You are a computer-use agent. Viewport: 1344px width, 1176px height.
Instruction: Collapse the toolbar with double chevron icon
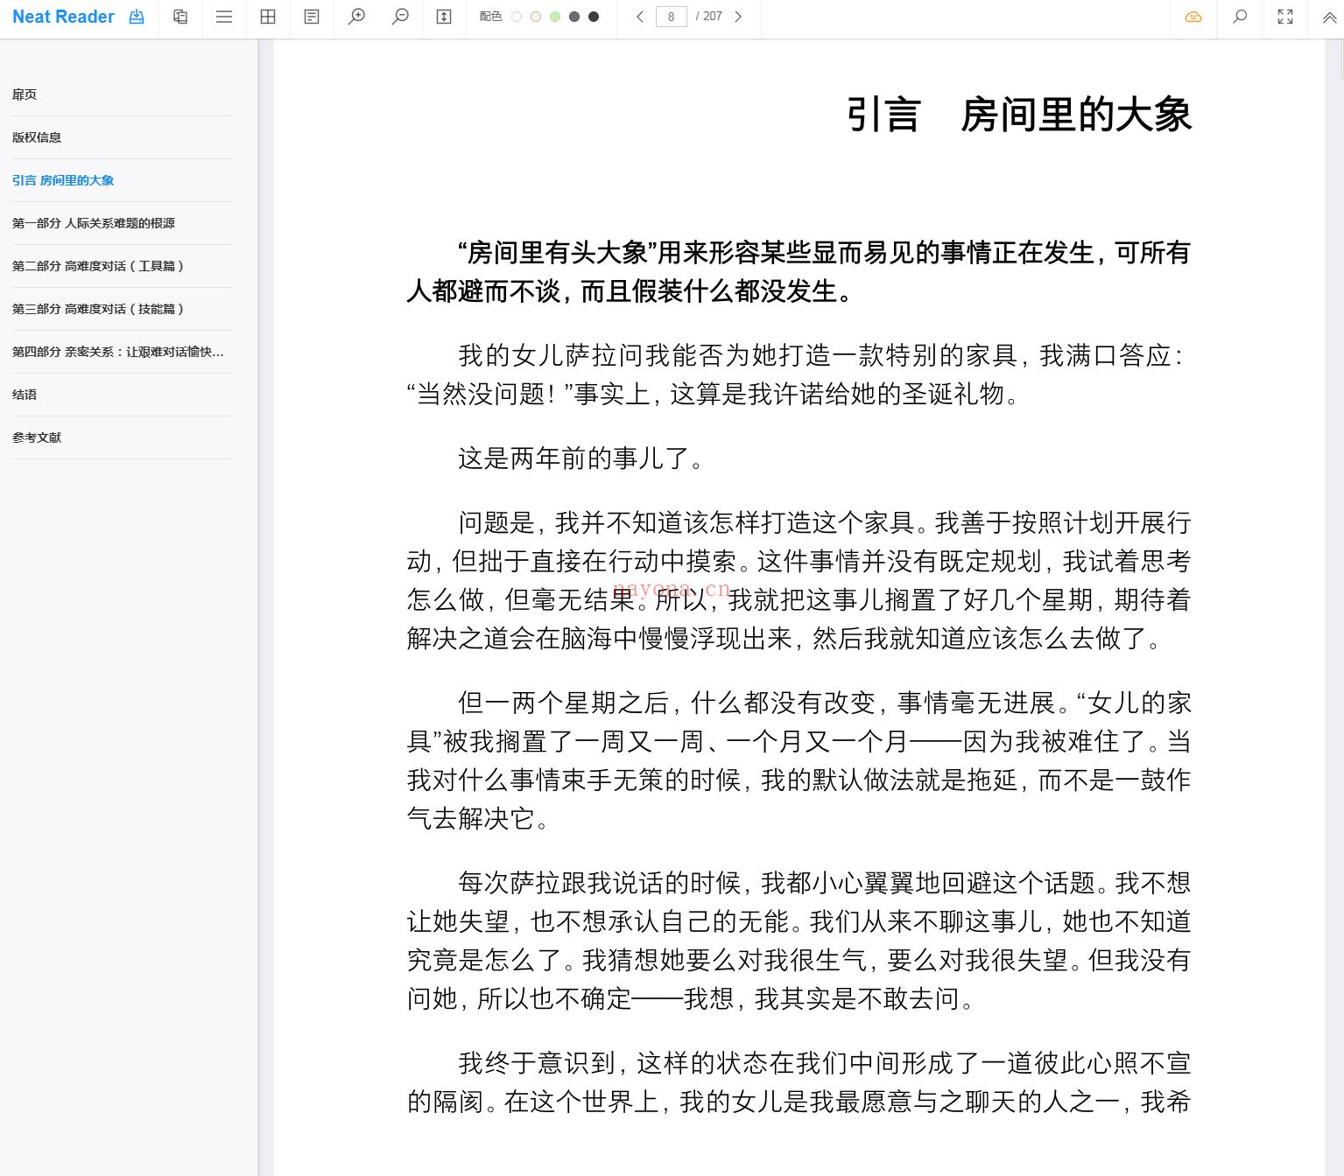[x=1329, y=17]
